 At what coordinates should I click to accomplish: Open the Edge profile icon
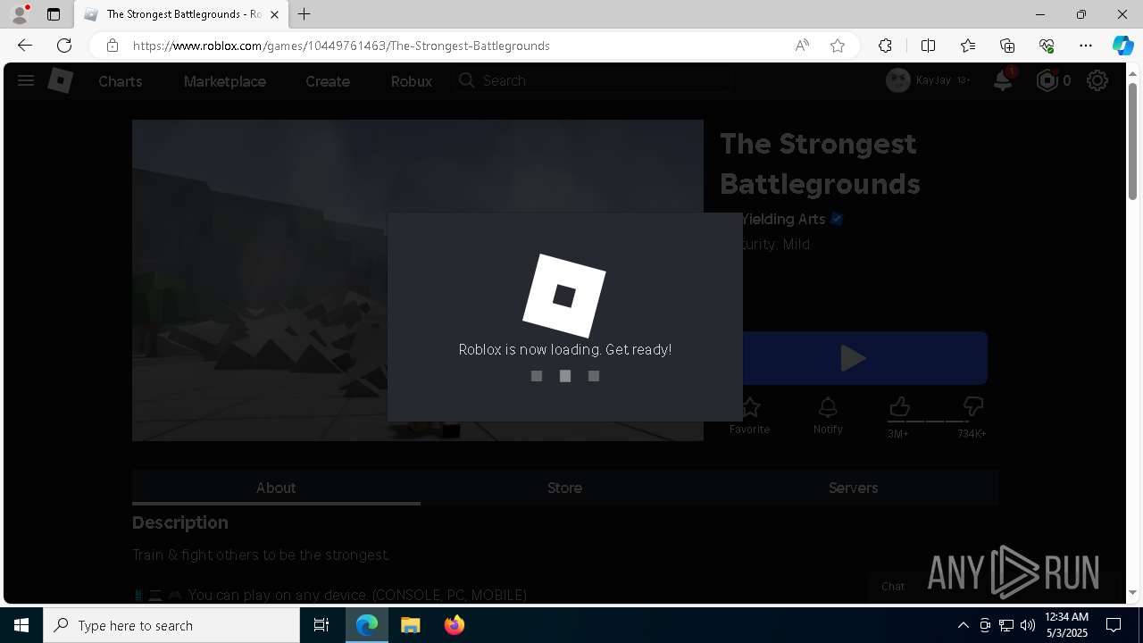pyautogui.click(x=20, y=14)
